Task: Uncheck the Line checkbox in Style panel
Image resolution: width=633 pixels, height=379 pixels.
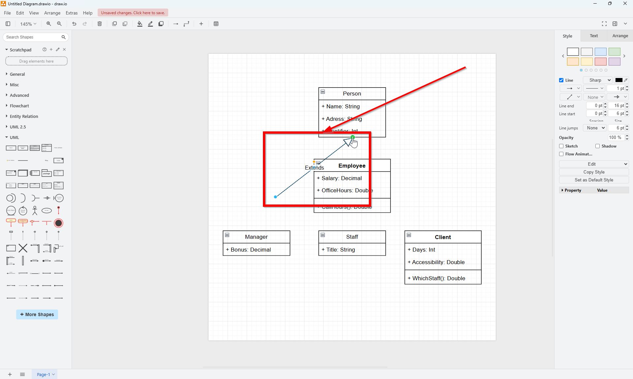Action: (x=561, y=80)
